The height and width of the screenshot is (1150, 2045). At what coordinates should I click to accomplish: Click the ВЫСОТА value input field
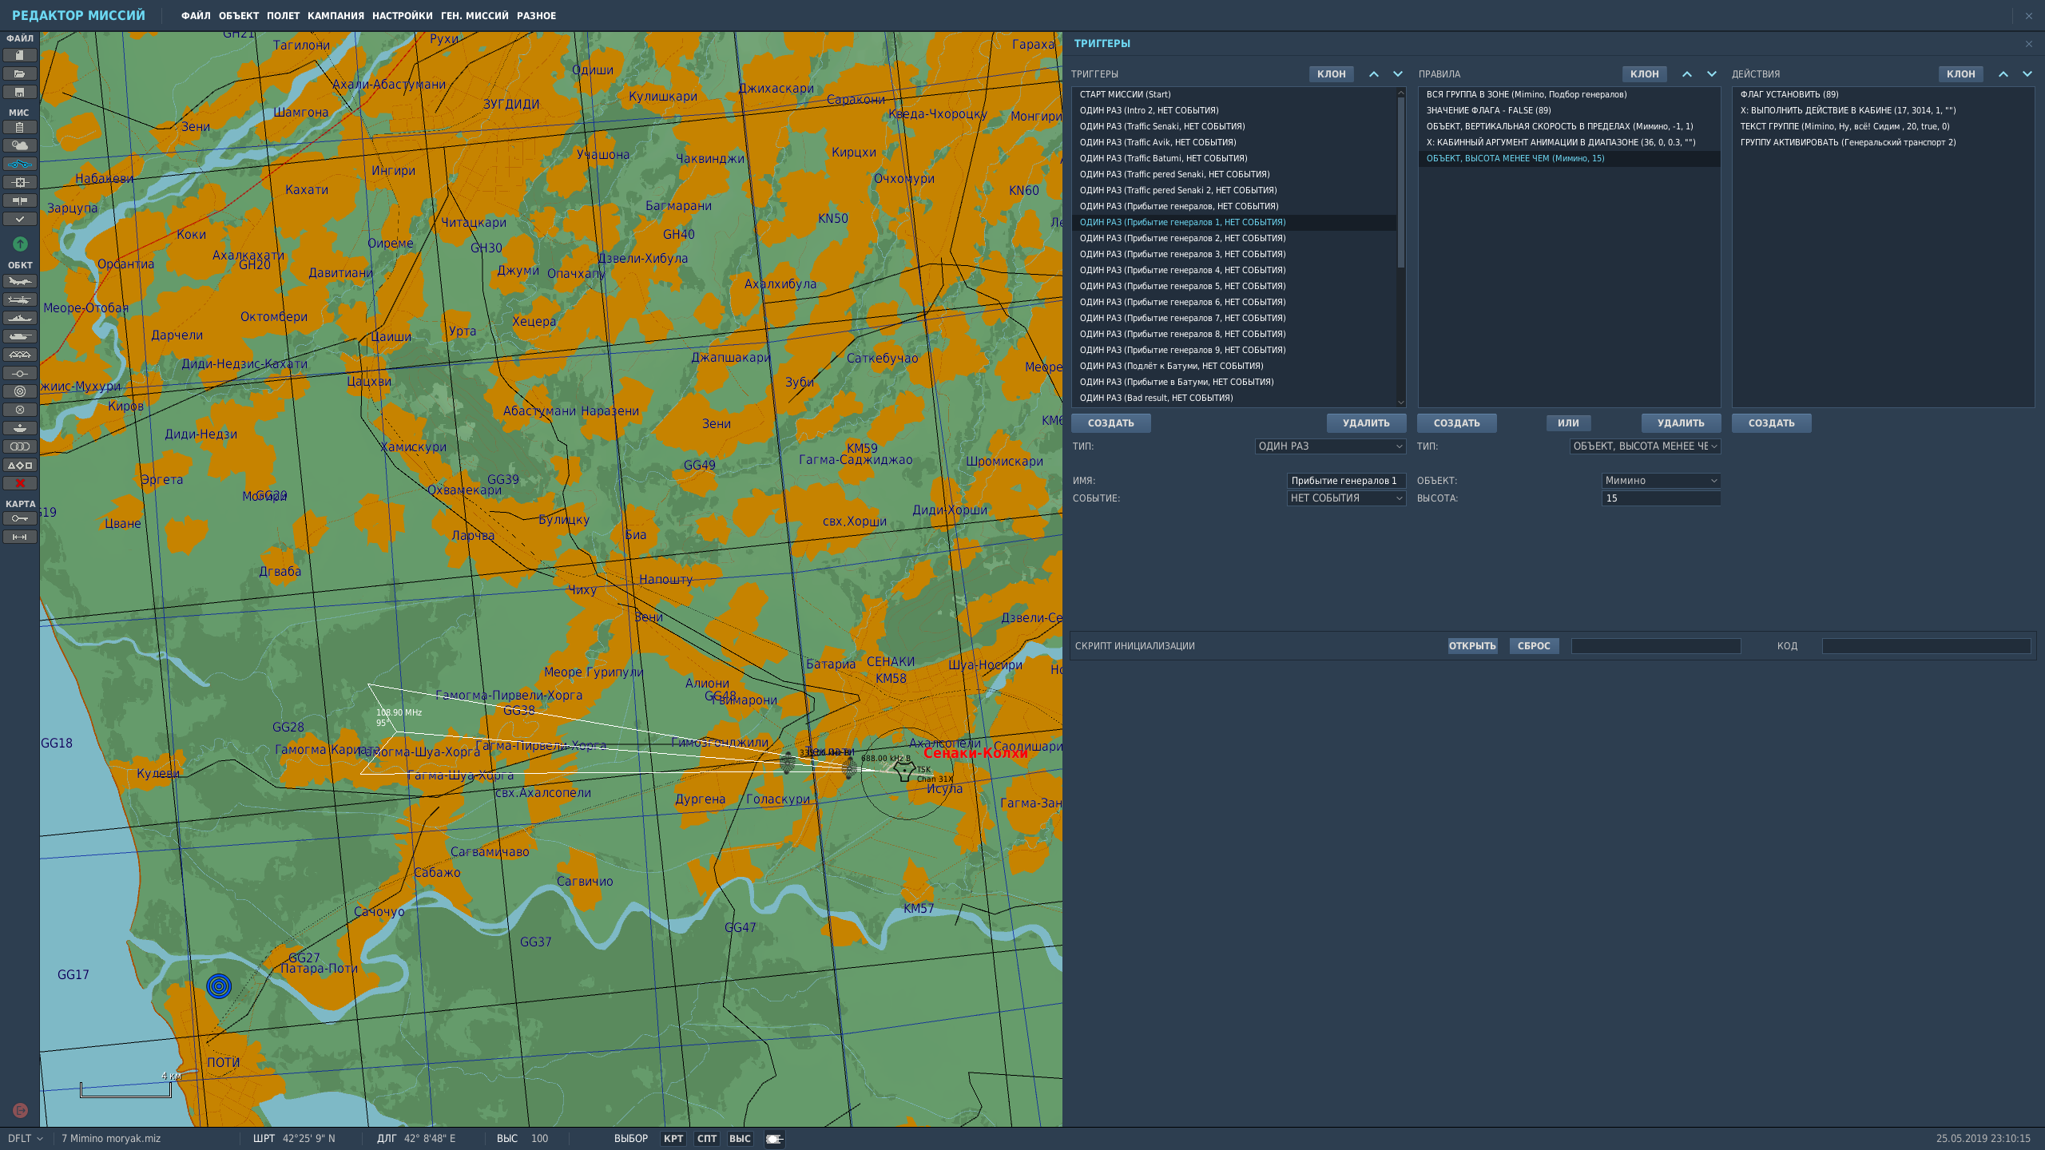[1661, 498]
